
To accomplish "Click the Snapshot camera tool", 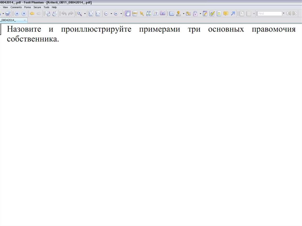I will [163, 14].
